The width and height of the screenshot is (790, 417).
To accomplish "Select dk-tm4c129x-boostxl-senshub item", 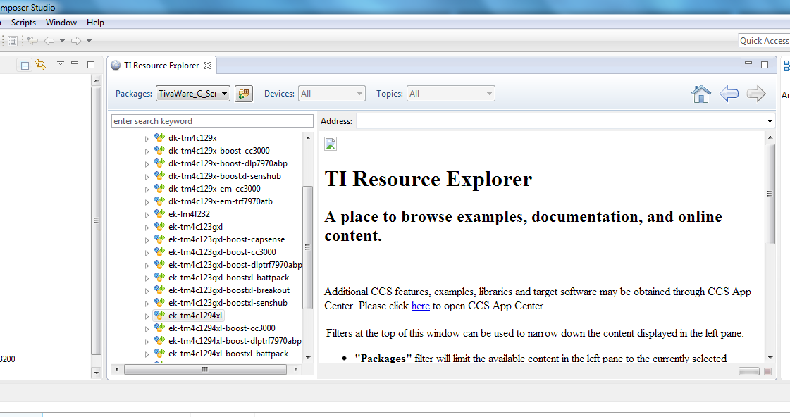I will click(x=225, y=176).
